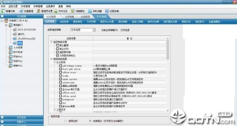
Task: Check the powerpoint checkbox
Action: 60,100
